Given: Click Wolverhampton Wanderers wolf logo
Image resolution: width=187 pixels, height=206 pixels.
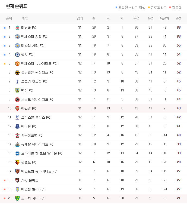Looking at the screenshot, I should click(x=17, y=72).
